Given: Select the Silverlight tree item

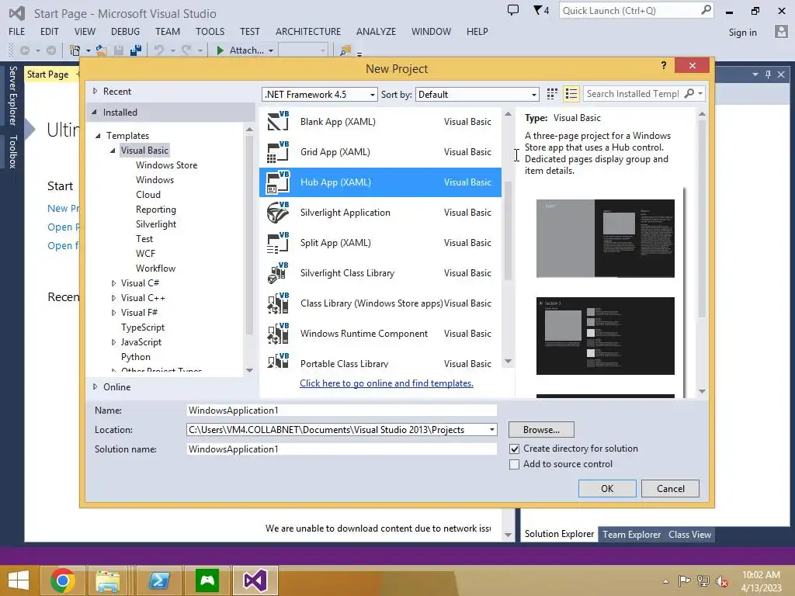Looking at the screenshot, I should coord(155,224).
